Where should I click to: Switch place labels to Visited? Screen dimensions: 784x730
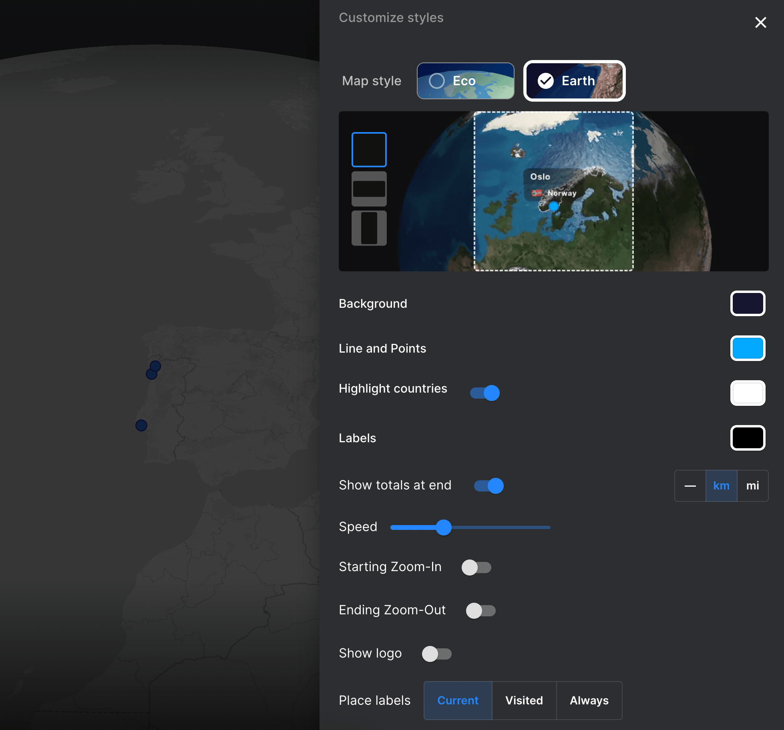[524, 700]
